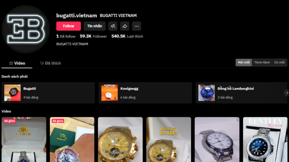This screenshot has height=162, width=289.
Task: Sort videos by Mới nhất
Action: [244, 63]
